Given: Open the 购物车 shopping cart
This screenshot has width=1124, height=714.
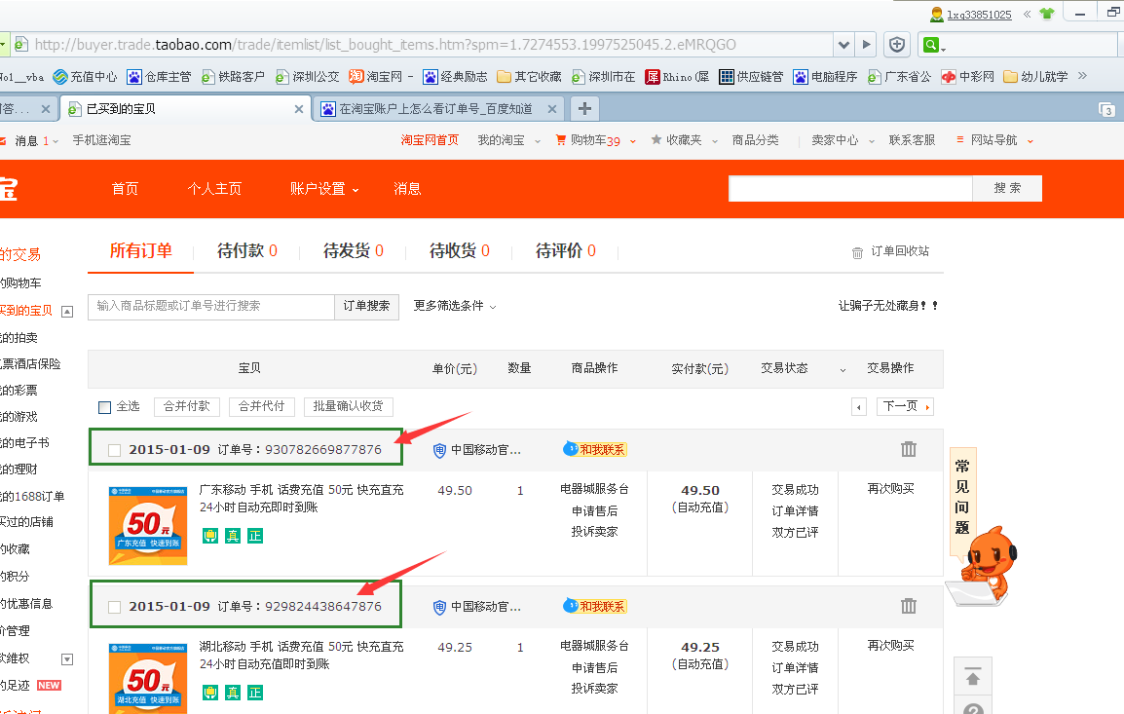Looking at the screenshot, I should click(587, 140).
